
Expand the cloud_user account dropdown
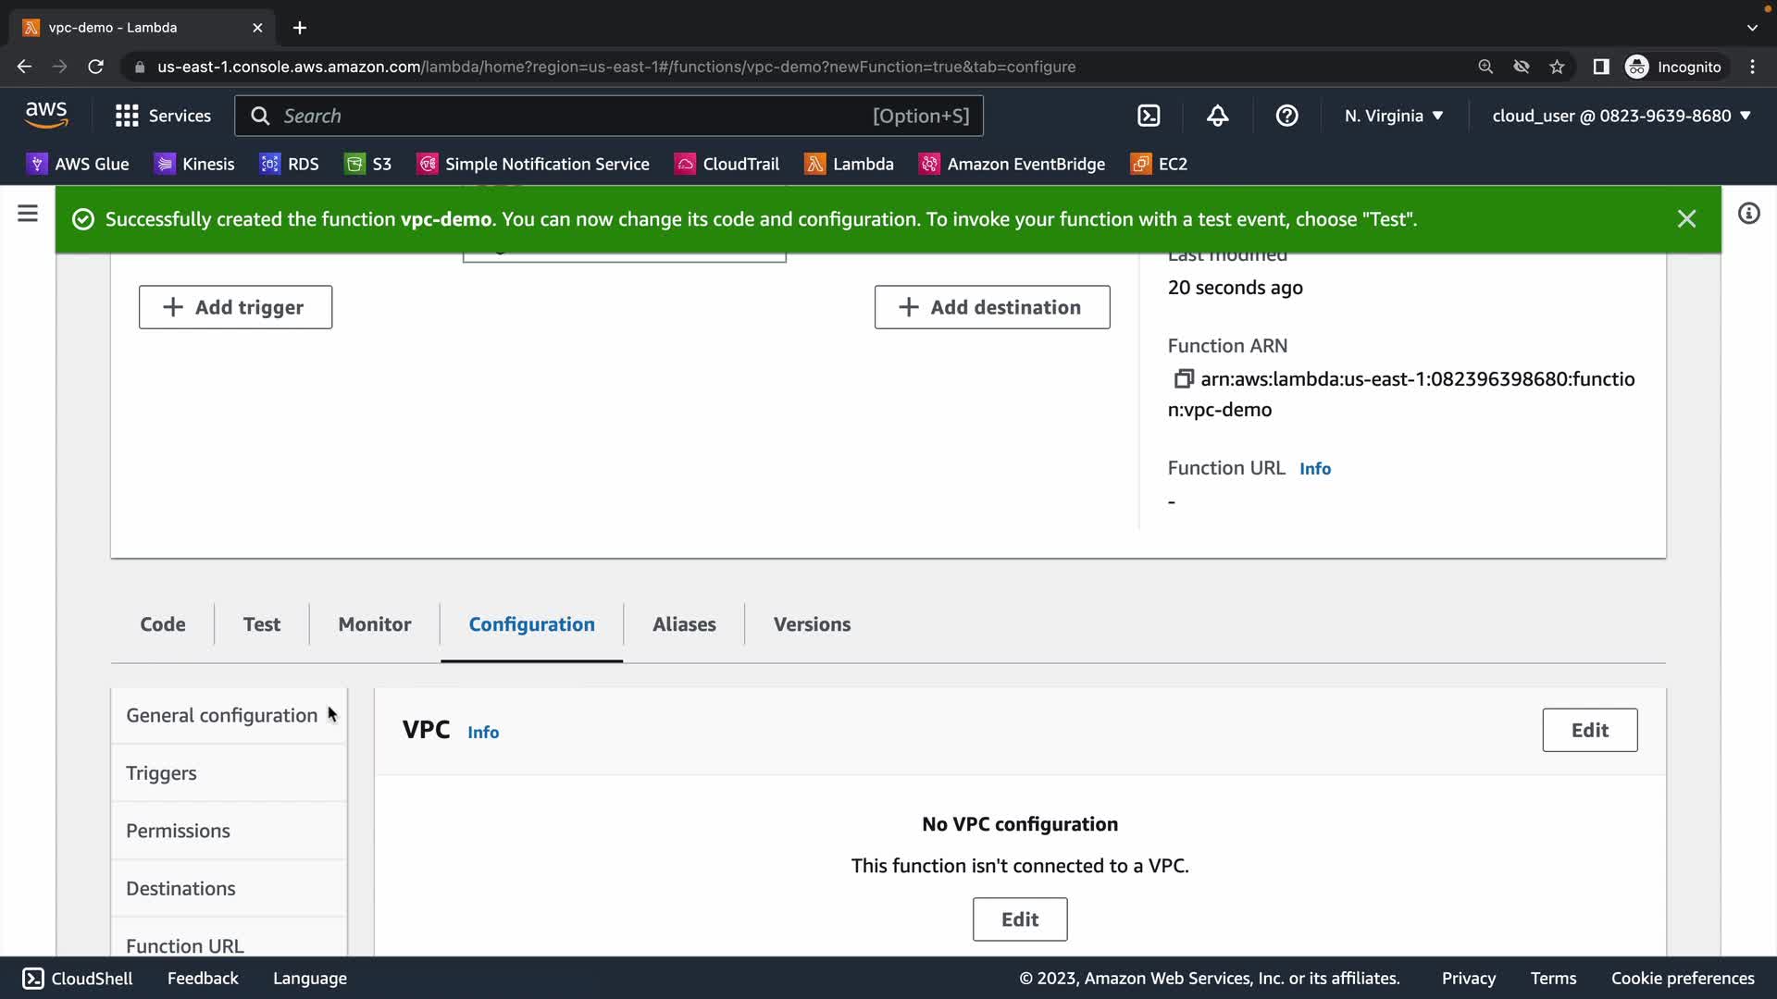(1622, 116)
